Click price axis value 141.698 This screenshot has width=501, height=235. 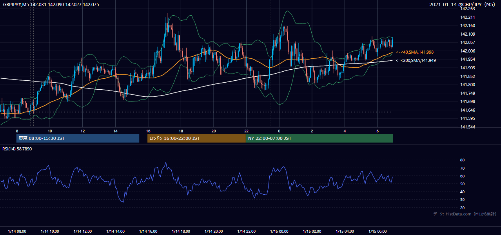pyautogui.click(x=468, y=101)
